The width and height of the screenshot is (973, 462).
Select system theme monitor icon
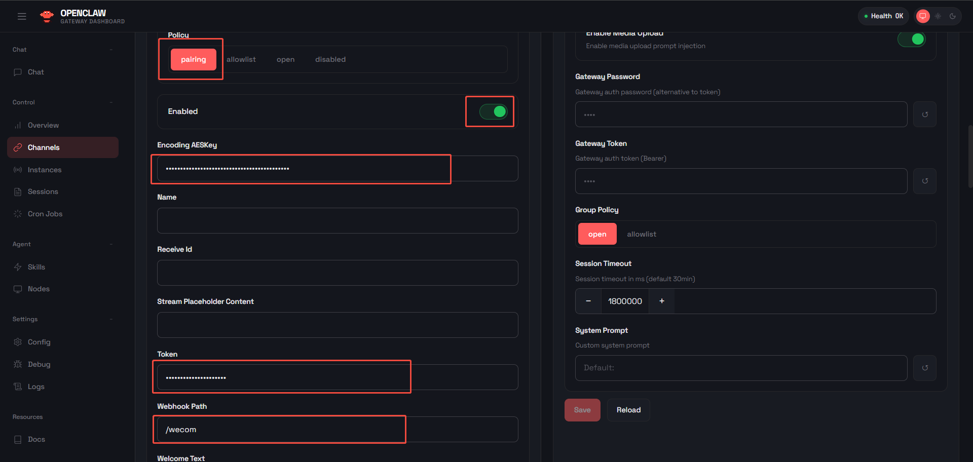tap(923, 16)
